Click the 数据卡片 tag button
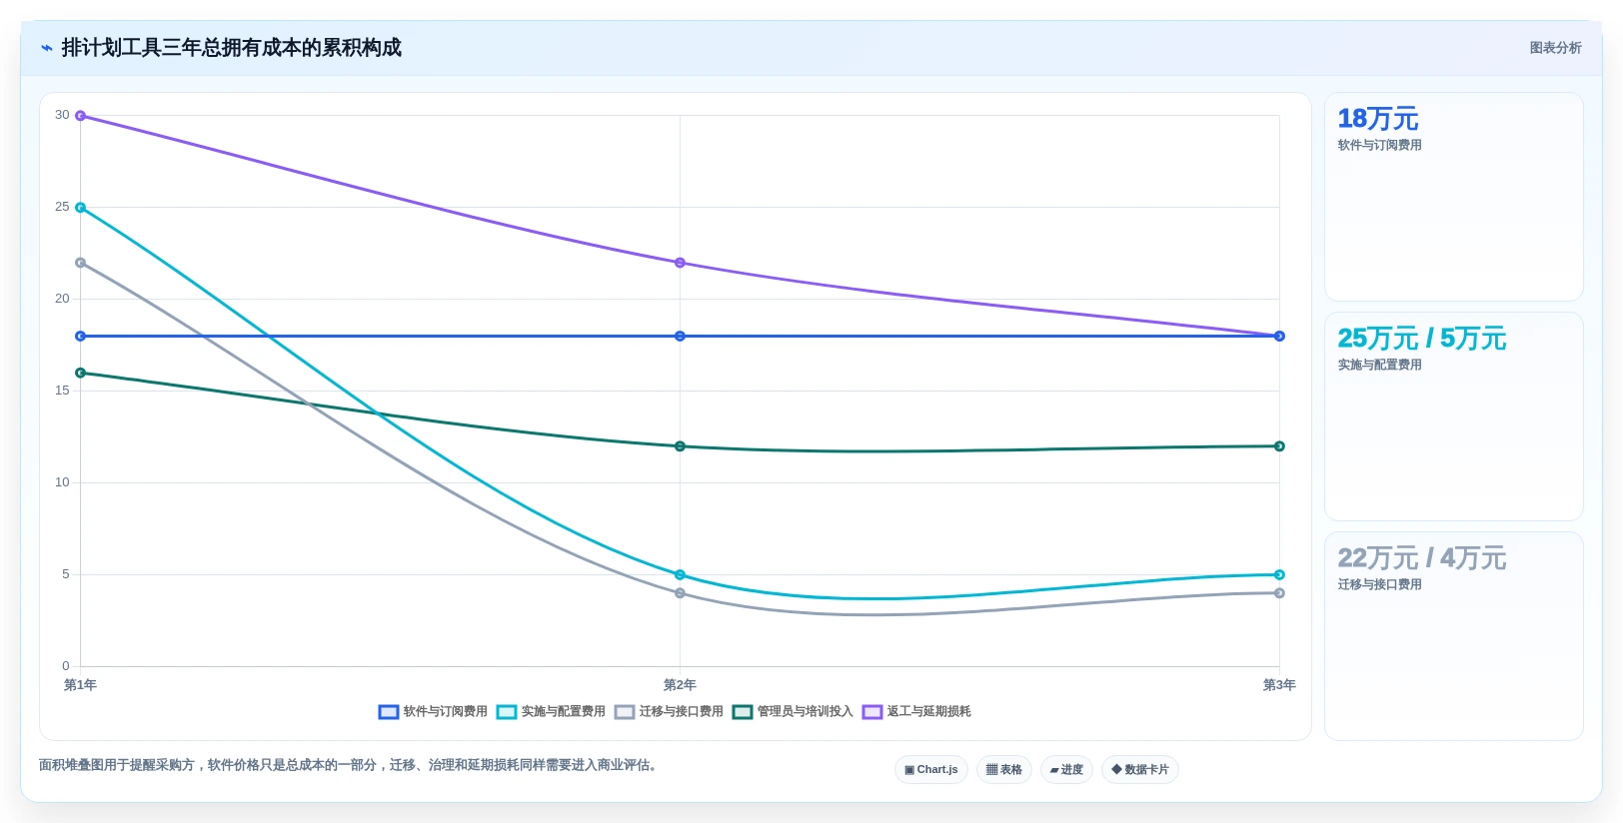This screenshot has width=1623, height=823. [x=1140, y=770]
